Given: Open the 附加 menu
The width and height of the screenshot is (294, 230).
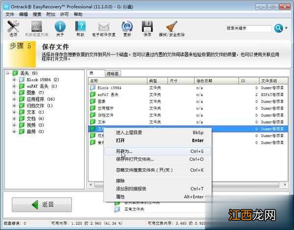Looking at the screenshot, I should click(x=50, y=14).
